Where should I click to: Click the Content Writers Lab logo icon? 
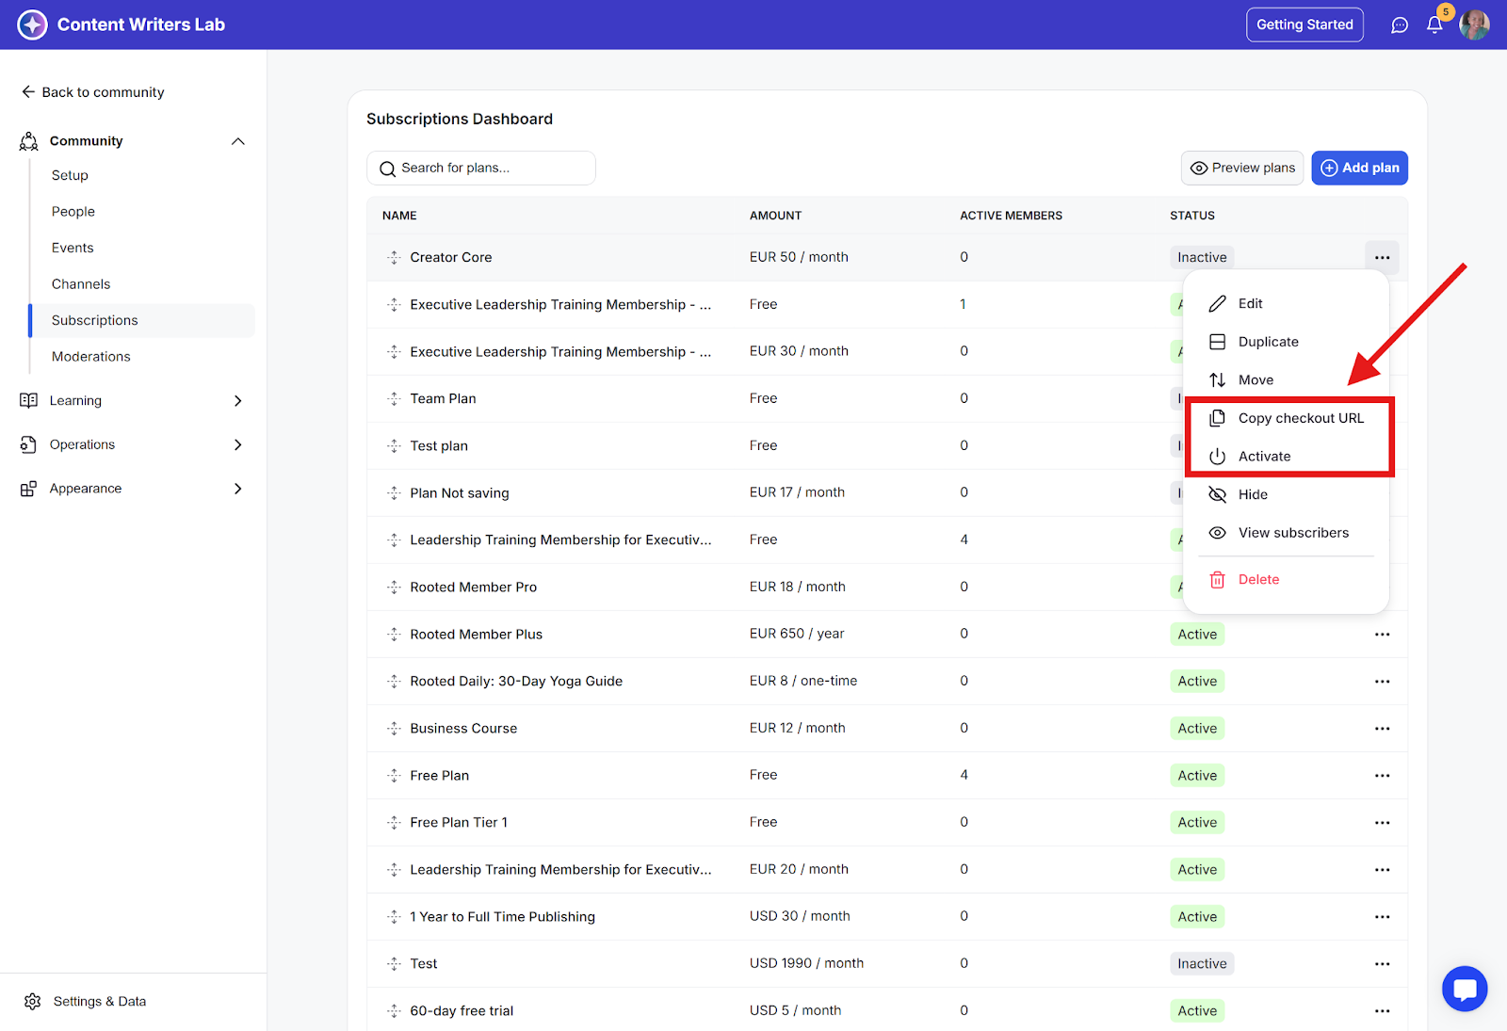32,24
